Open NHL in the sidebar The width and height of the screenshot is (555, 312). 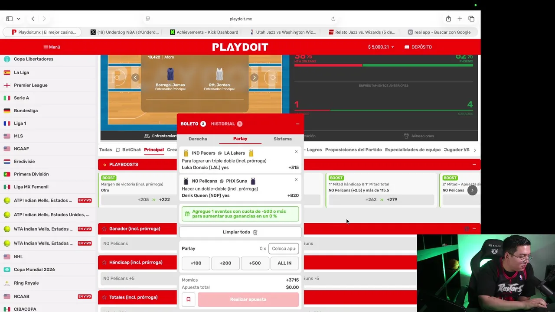coord(18,257)
